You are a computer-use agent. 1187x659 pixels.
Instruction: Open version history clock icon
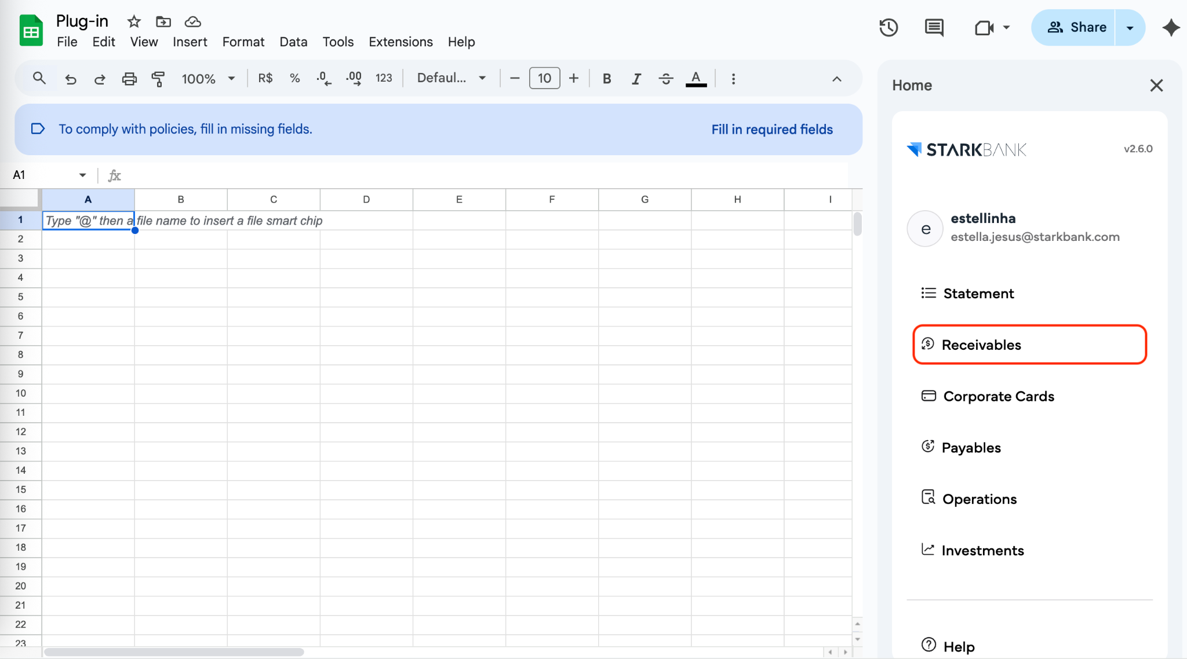pyautogui.click(x=888, y=27)
